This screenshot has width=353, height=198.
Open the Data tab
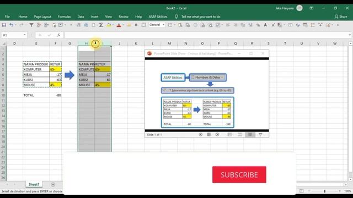81,16
